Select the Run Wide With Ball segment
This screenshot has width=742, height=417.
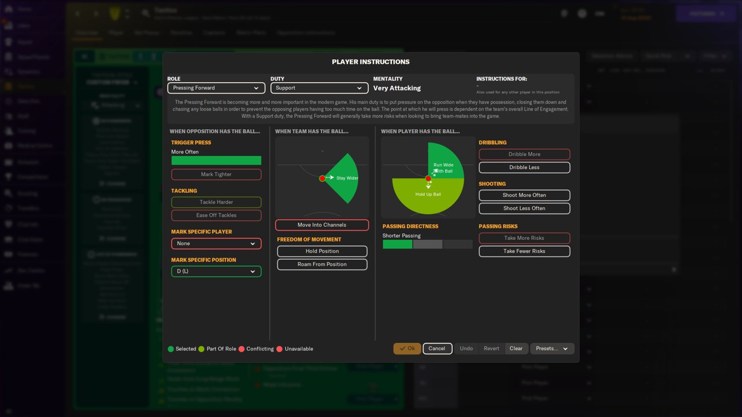445,161
